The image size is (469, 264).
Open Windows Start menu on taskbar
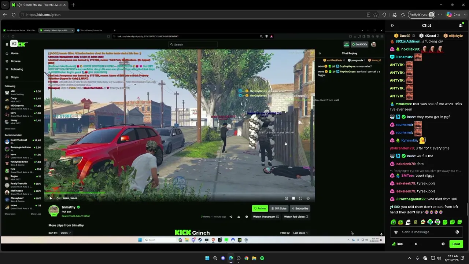tap(207, 258)
